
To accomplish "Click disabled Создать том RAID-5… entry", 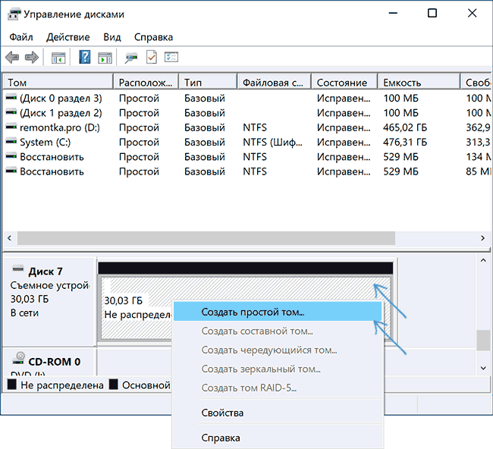I will coord(278,388).
